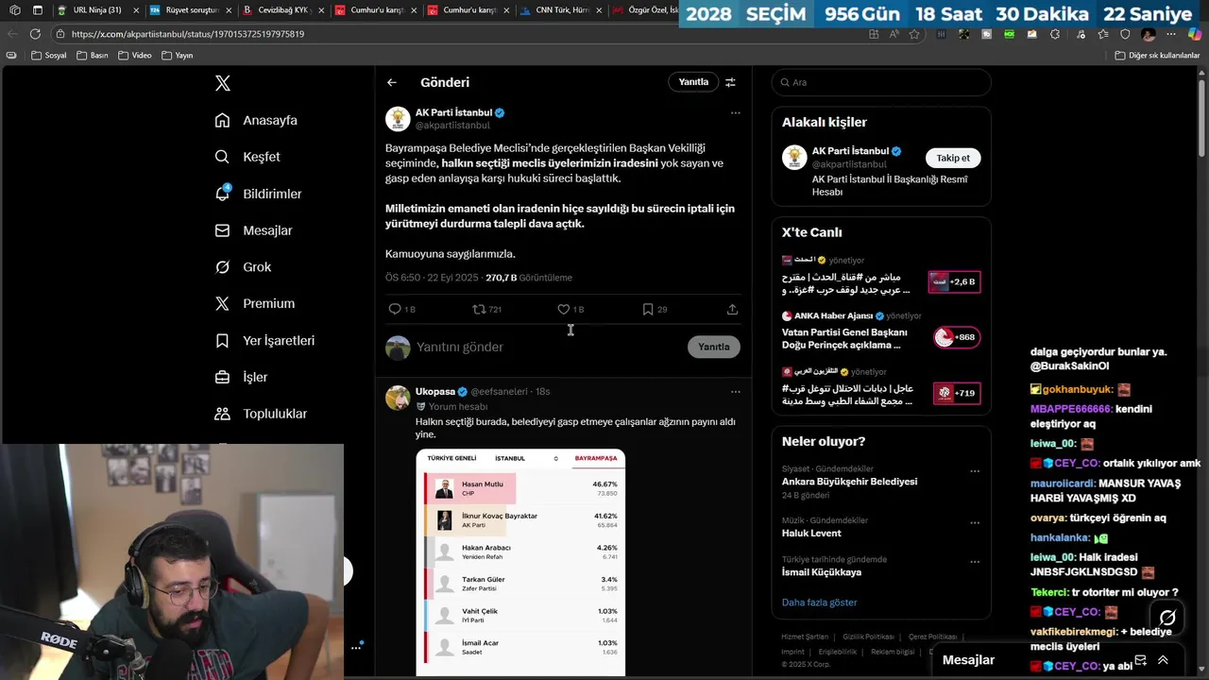Open Mesajlar in the left sidebar
This screenshot has width=1209, height=680.
coord(253,230)
